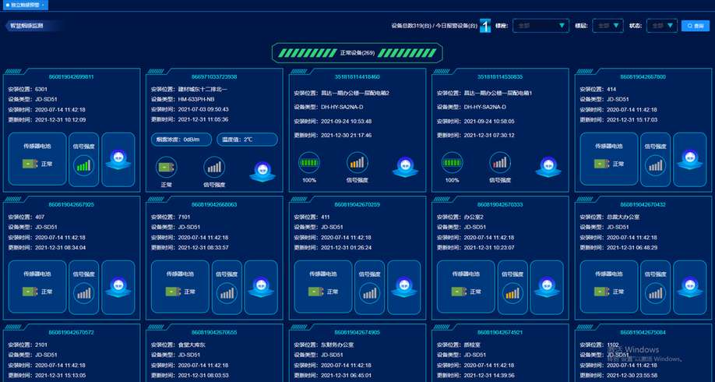Click detector icon on device 860819042670432 card
715x382 pixels.
tap(689, 288)
